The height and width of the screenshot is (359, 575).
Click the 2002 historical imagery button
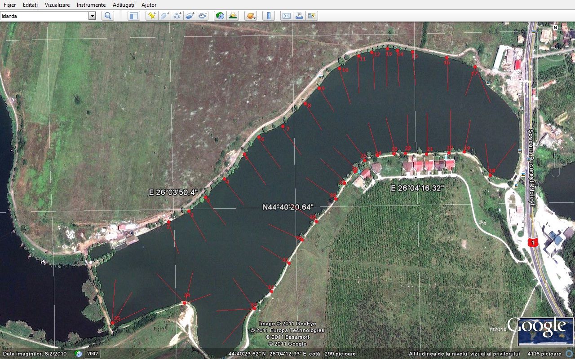pyautogui.click(x=92, y=354)
